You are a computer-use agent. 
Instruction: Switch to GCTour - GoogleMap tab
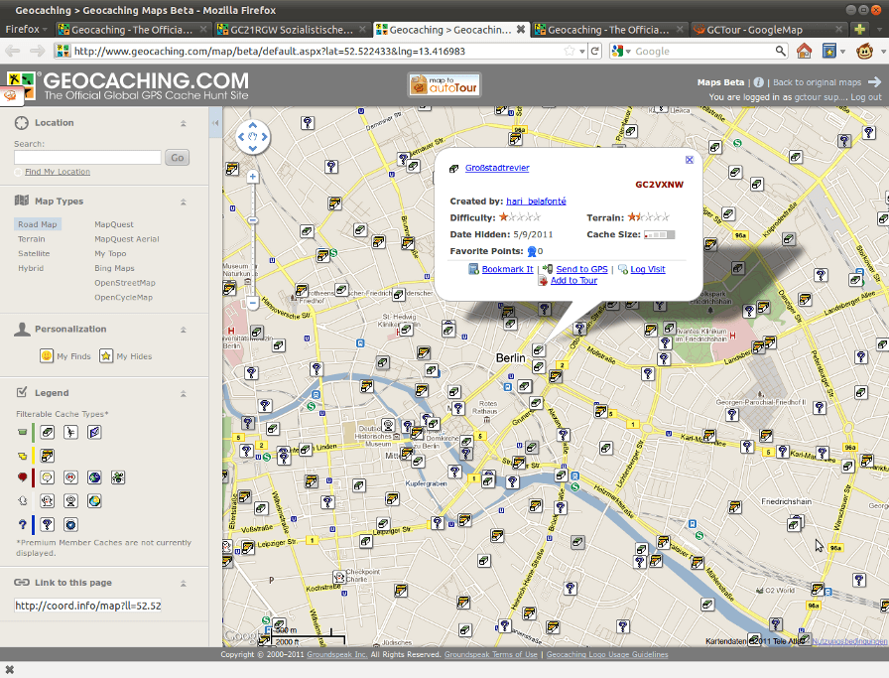769,30
